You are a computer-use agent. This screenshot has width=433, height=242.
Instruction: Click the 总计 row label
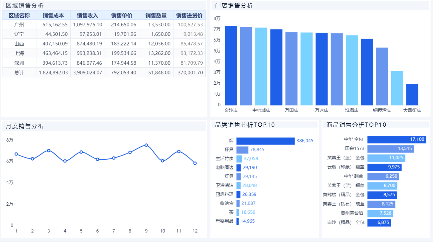point(19,72)
